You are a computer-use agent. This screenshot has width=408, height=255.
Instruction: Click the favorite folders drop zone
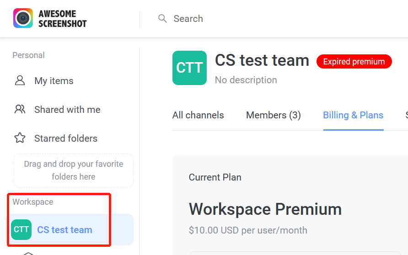[74, 170]
